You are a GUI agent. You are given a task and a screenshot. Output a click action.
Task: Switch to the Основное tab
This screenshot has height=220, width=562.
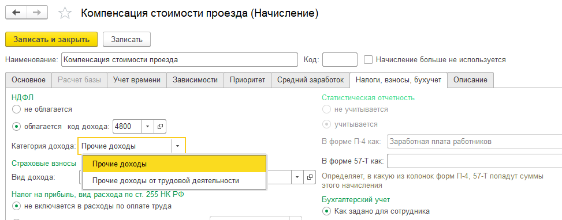pyautogui.click(x=29, y=80)
